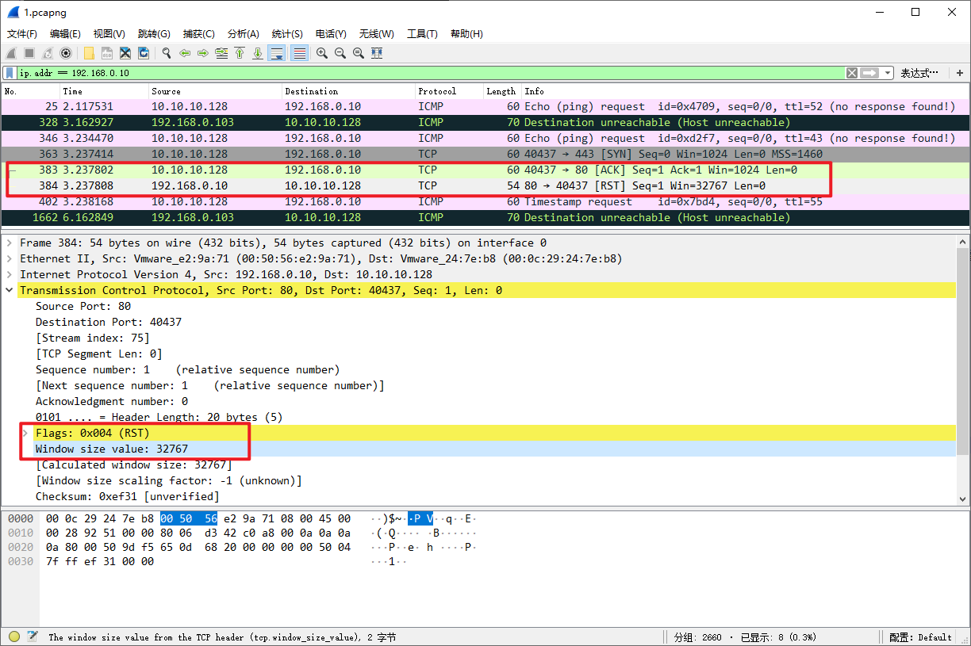This screenshot has height=646, width=971.
Task: Open expert information status circle
Action: pos(14,636)
